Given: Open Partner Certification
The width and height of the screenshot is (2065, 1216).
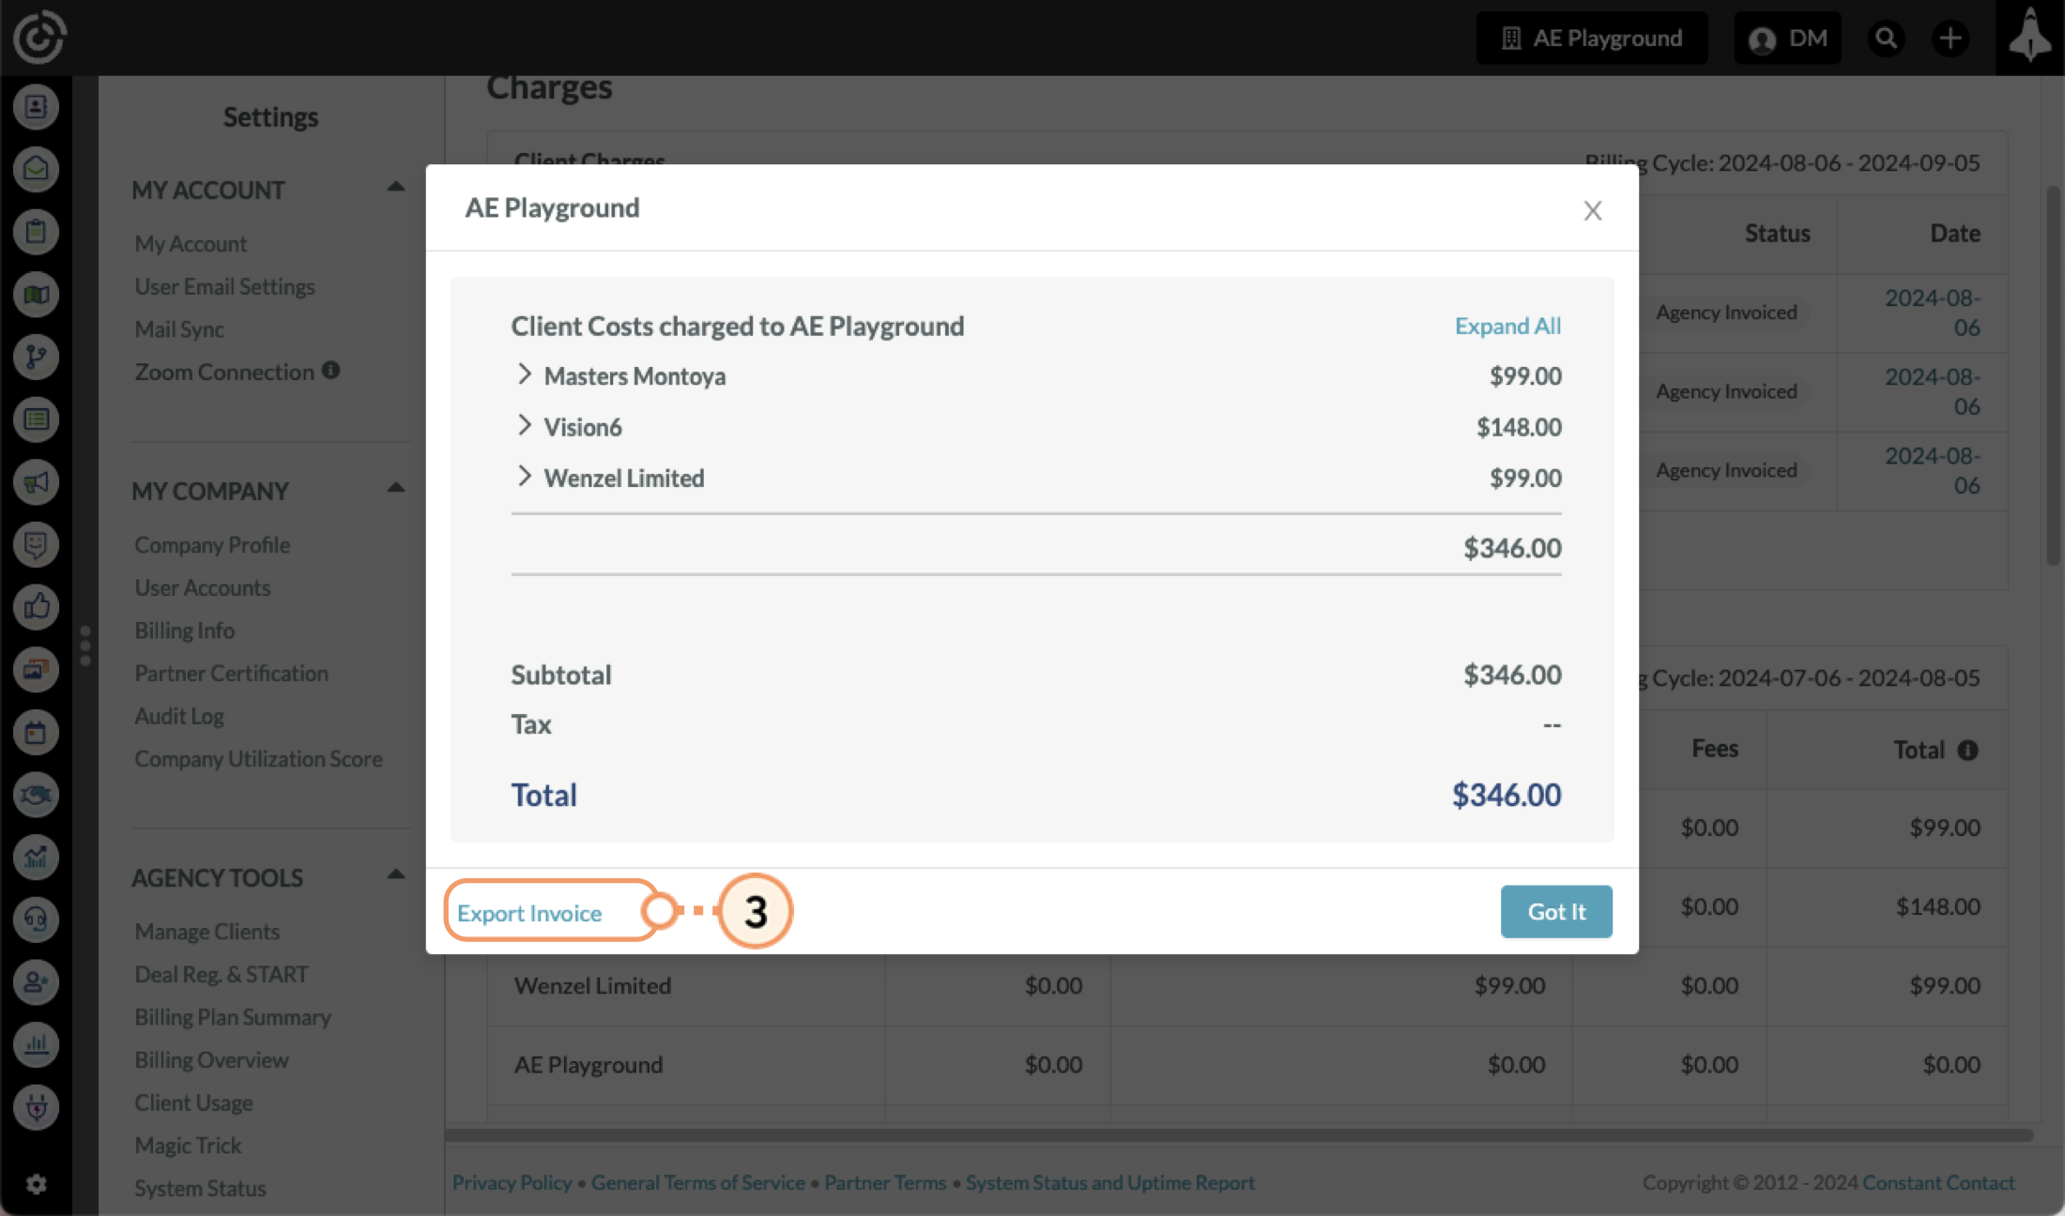Looking at the screenshot, I should (x=232, y=673).
